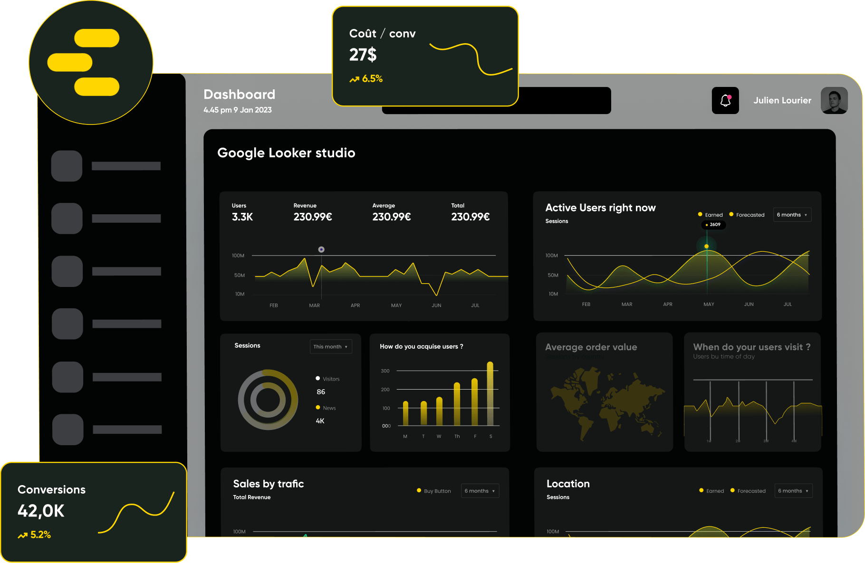Image resolution: width=865 pixels, height=563 pixels.
Task: Select the fifth sidebar menu icon
Action: coord(67,377)
